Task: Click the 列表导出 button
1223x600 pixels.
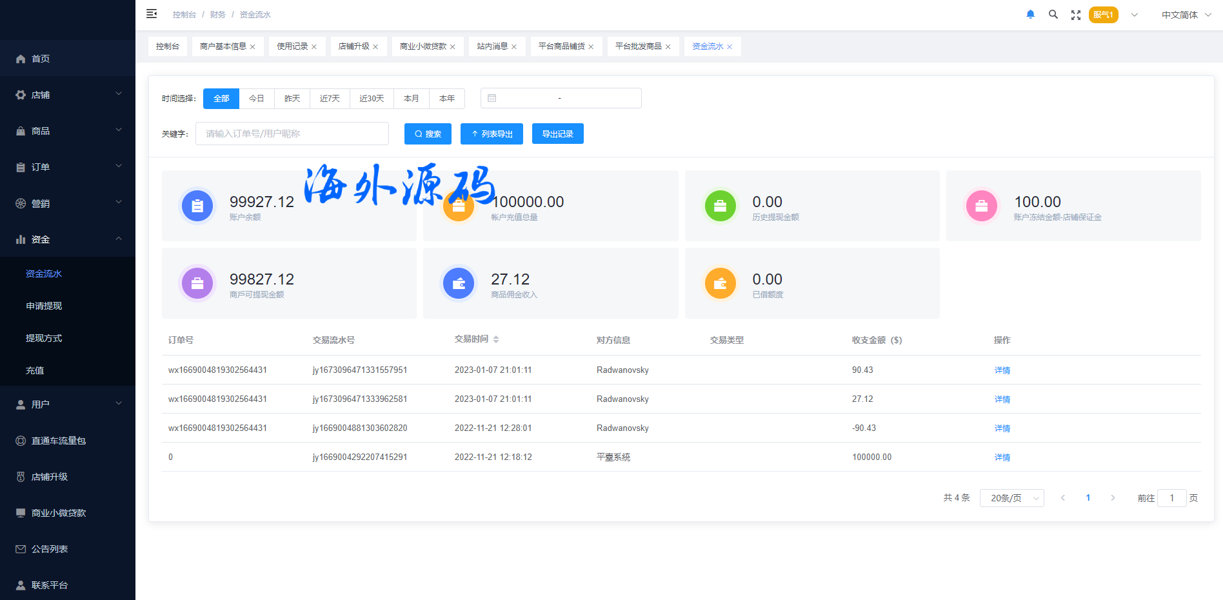Action: point(492,134)
